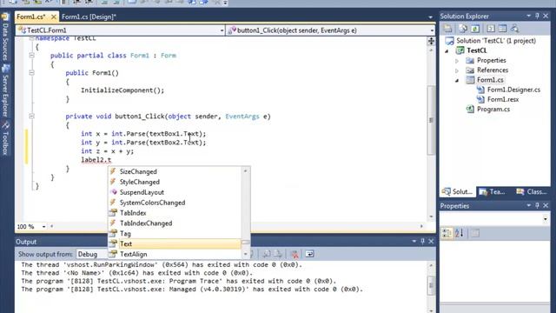Screen dimensions: 556x313
Task: Click editor horizontal scroll right arrow
Action: (x=421, y=226)
